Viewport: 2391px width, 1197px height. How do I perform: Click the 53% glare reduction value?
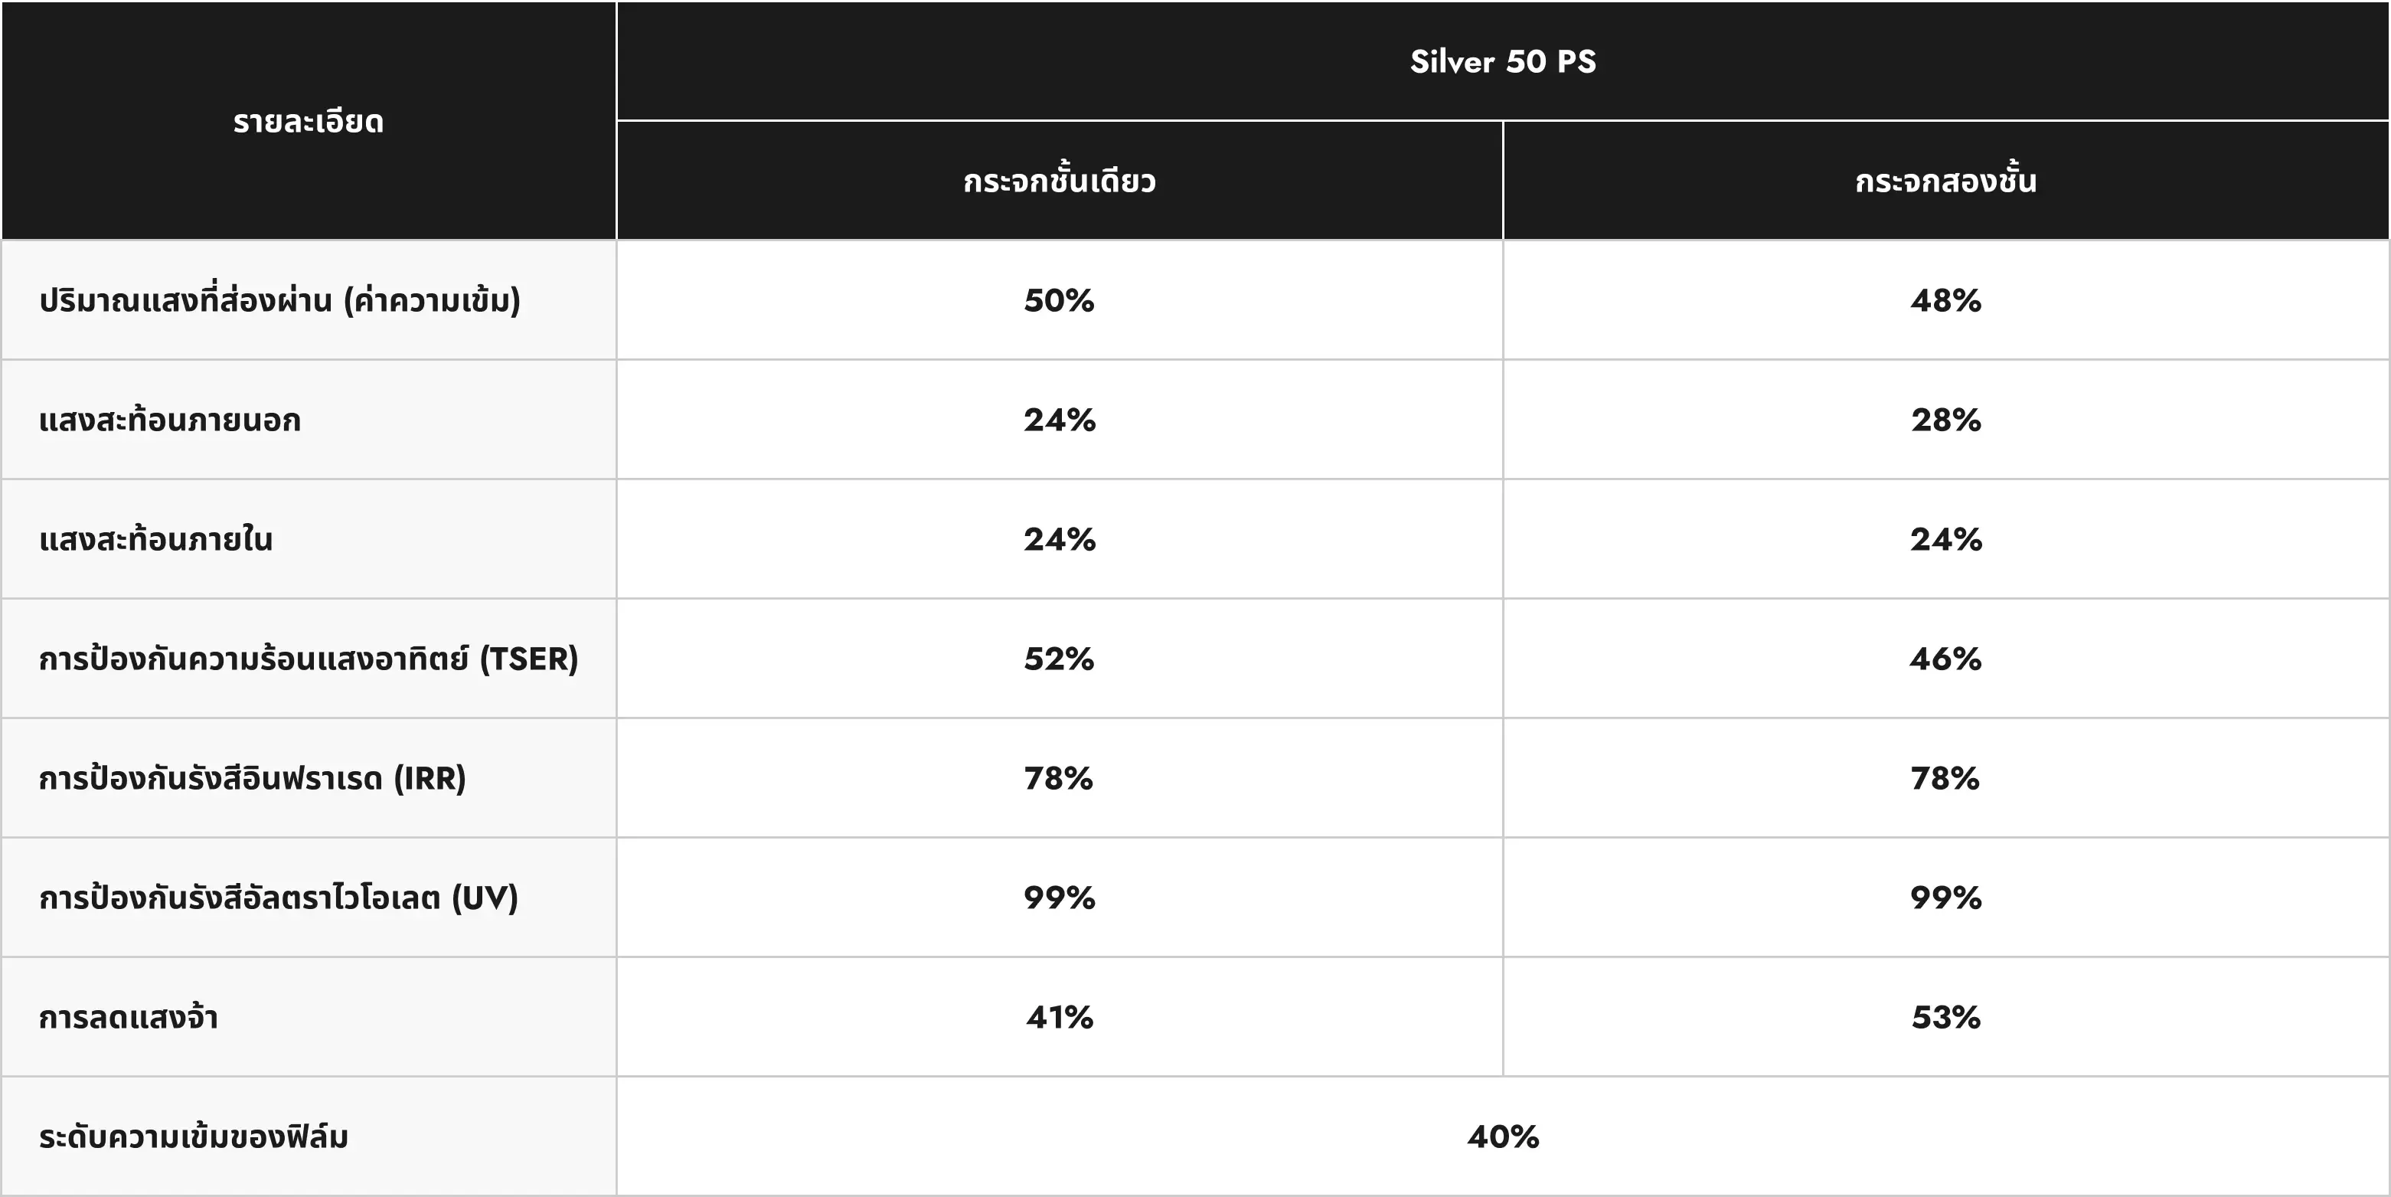(x=1945, y=1017)
